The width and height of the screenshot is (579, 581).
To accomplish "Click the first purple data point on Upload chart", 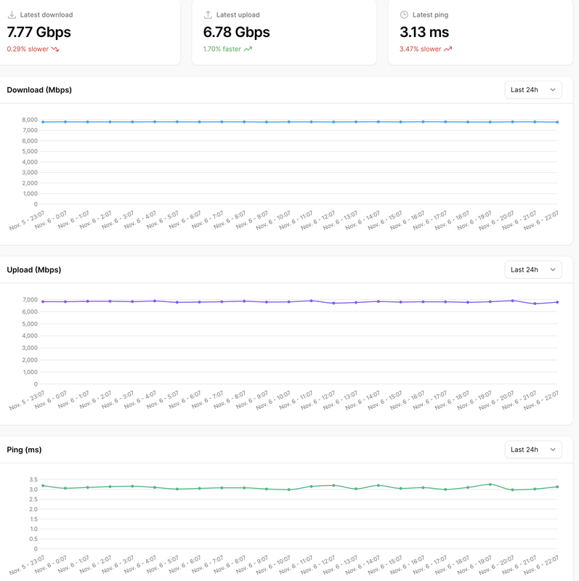I will (x=43, y=301).
